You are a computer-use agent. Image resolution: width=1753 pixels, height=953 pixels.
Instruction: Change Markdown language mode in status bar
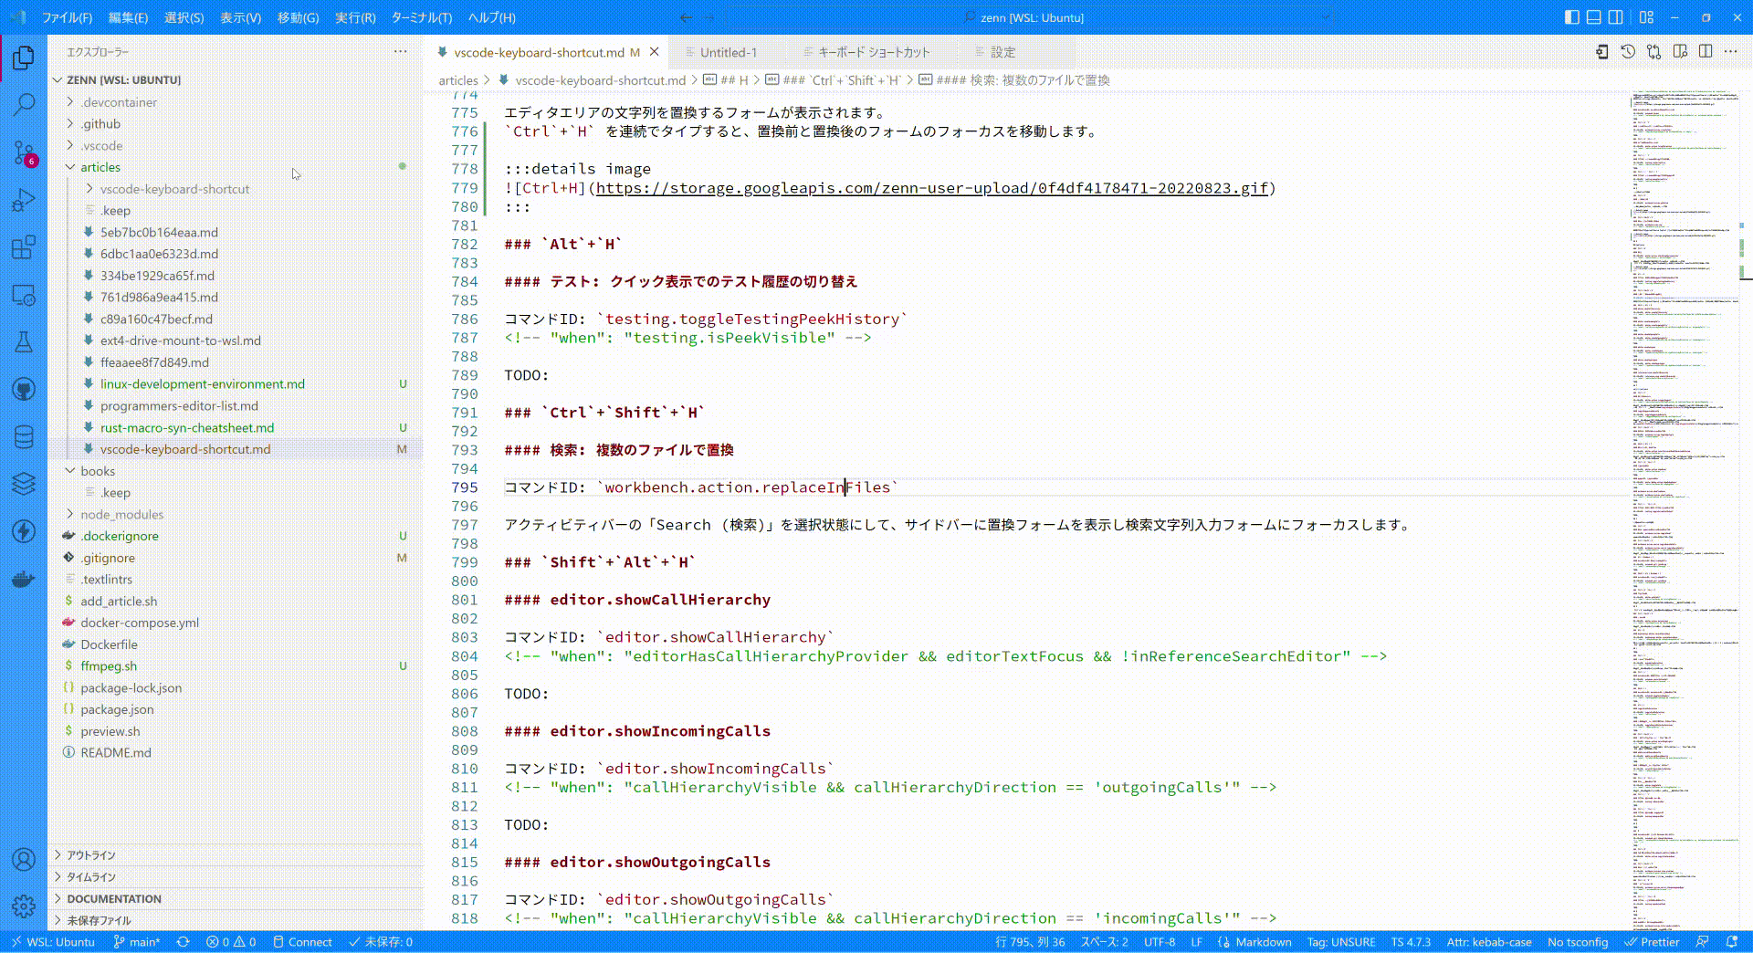coord(1264,942)
